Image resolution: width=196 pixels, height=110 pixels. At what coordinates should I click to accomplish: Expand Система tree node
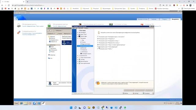click(x=78, y=60)
